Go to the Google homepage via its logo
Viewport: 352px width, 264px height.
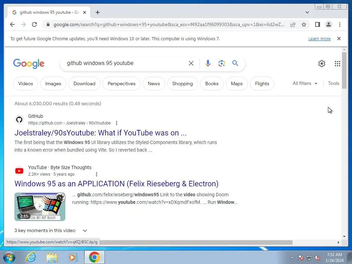pos(29,64)
